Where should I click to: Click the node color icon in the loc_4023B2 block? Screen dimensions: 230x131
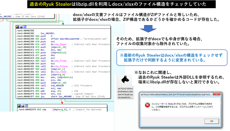(x=17, y=27)
